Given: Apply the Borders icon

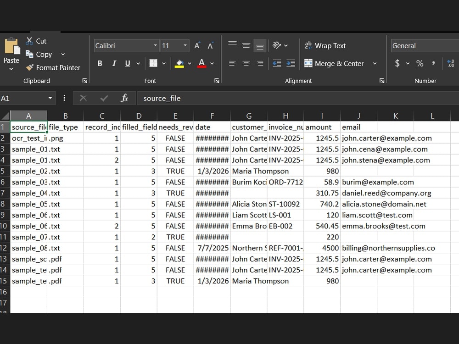Looking at the screenshot, I should click(153, 63).
